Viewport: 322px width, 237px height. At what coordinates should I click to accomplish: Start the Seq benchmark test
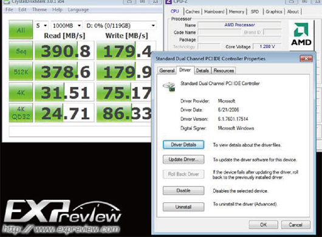click(21, 50)
